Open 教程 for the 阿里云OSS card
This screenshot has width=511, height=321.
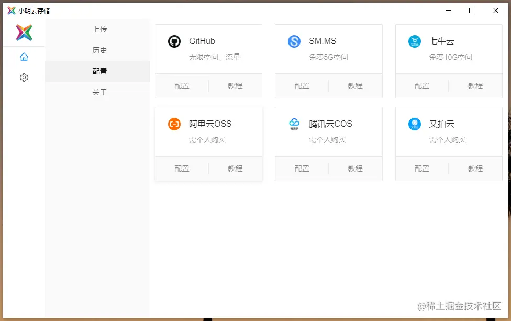pos(235,169)
